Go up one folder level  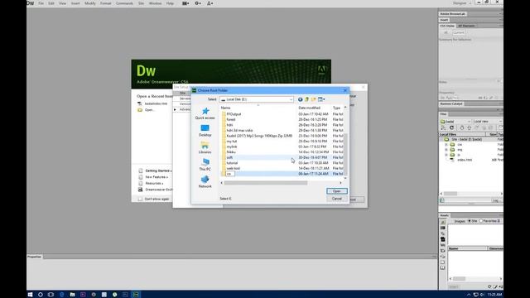click(x=307, y=99)
